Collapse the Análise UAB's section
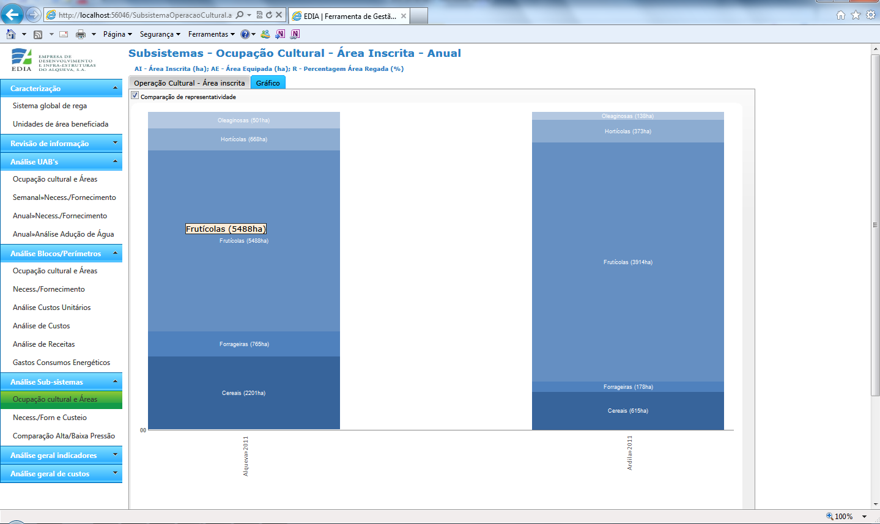880x524 pixels. click(61, 161)
